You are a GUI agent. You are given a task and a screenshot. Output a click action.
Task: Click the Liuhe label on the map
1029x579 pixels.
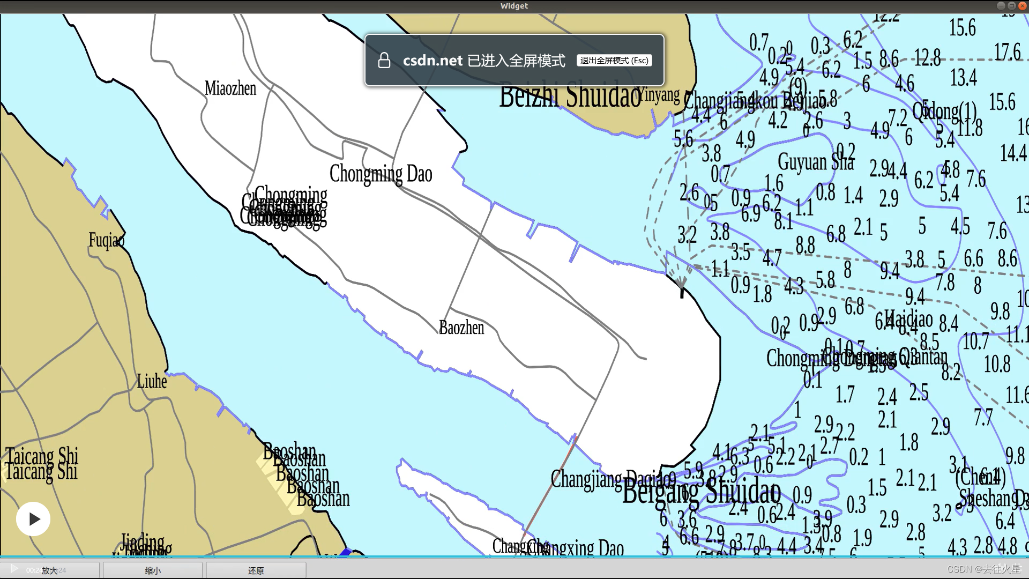pyautogui.click(x=152, y=382)
